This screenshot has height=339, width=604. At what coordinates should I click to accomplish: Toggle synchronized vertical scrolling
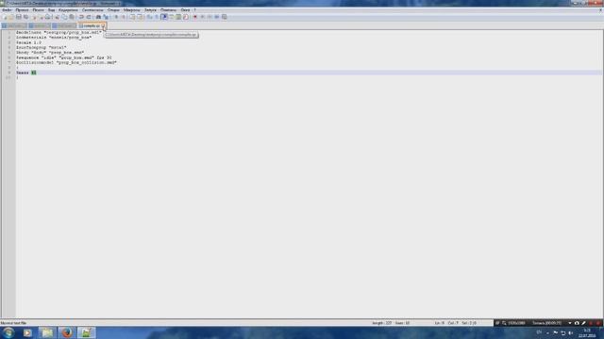[132, 17]
